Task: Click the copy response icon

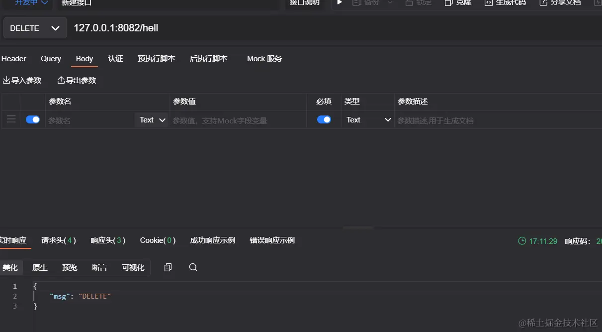Action: [168, 267]
